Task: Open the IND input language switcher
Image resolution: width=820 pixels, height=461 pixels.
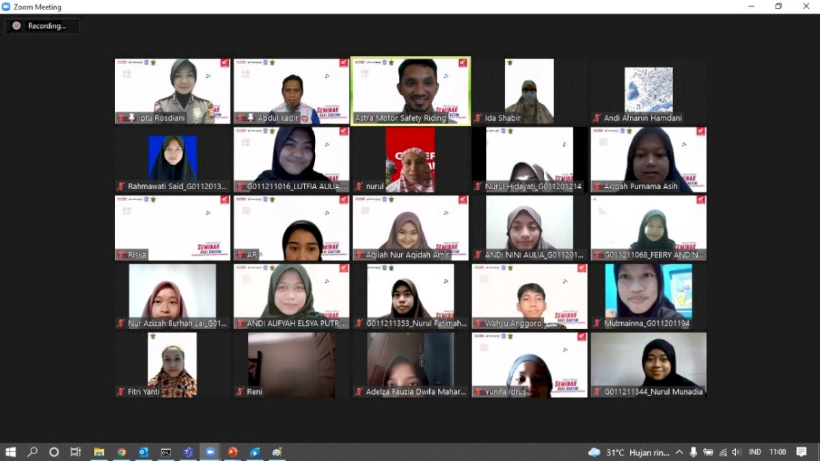Action: 755,452
